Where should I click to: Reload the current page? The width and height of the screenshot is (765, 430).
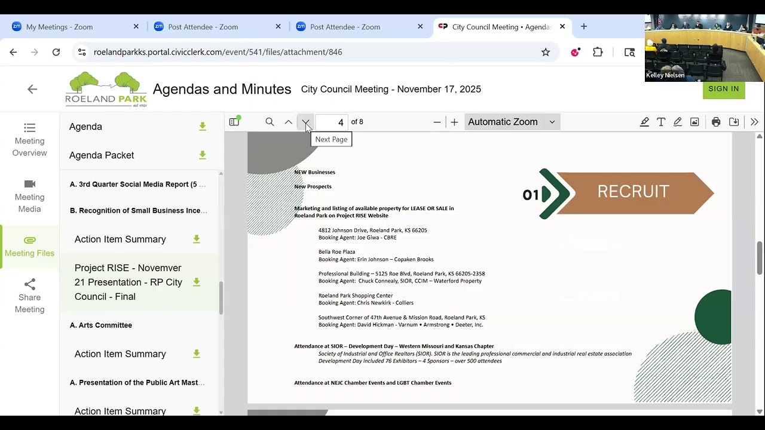coord(56,53)
